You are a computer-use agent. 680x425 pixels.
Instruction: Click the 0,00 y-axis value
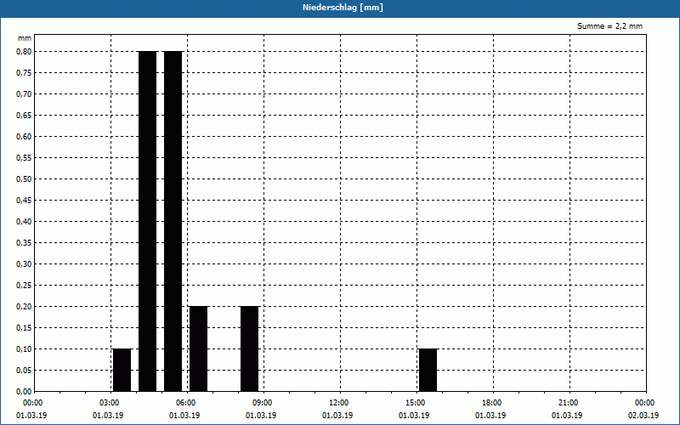(x=24, y=392)
